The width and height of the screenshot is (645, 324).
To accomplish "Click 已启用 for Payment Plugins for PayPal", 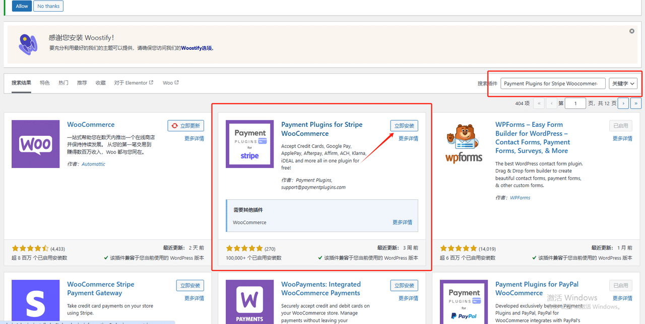I will click(x=621, y=286).
